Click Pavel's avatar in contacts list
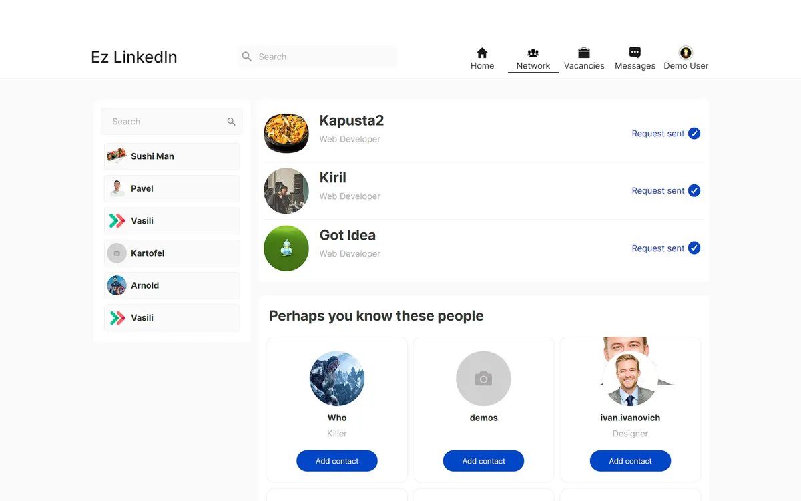This screenshot has width=801, height=501. pyautogui.click(x=117, y=188)
